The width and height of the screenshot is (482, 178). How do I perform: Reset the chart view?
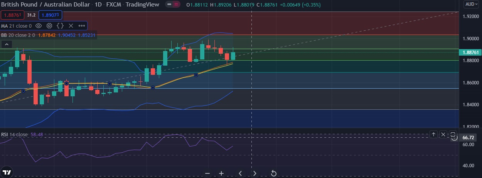(x=273, y=173)
